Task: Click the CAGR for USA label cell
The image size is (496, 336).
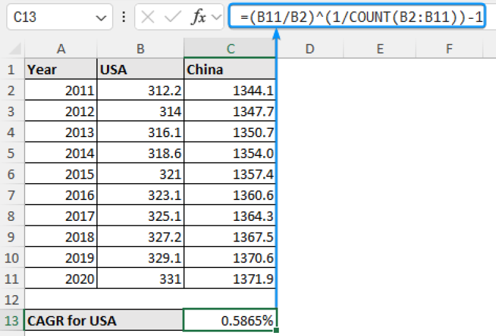Action: (104, 320)
